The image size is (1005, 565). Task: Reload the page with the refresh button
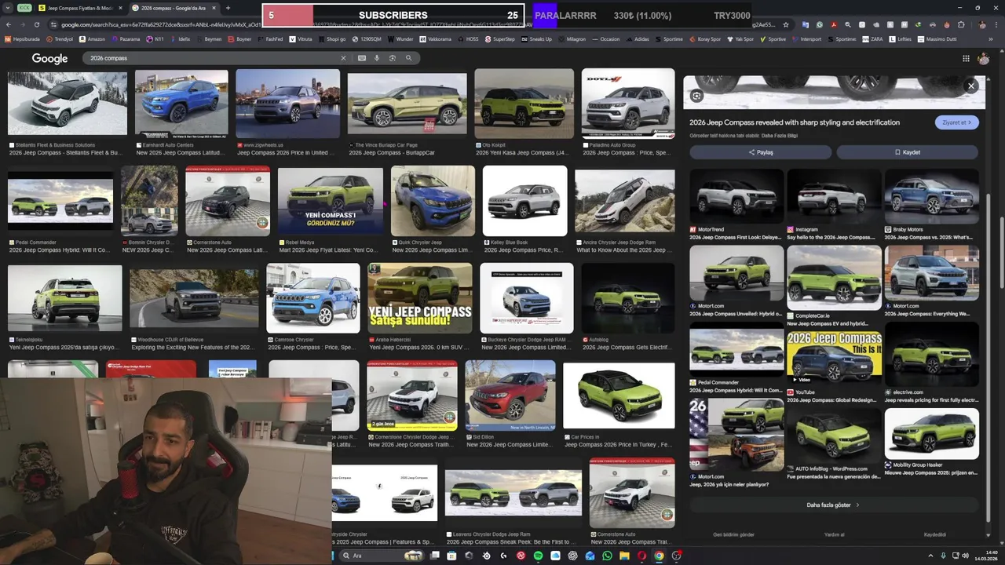coord(36,25)
